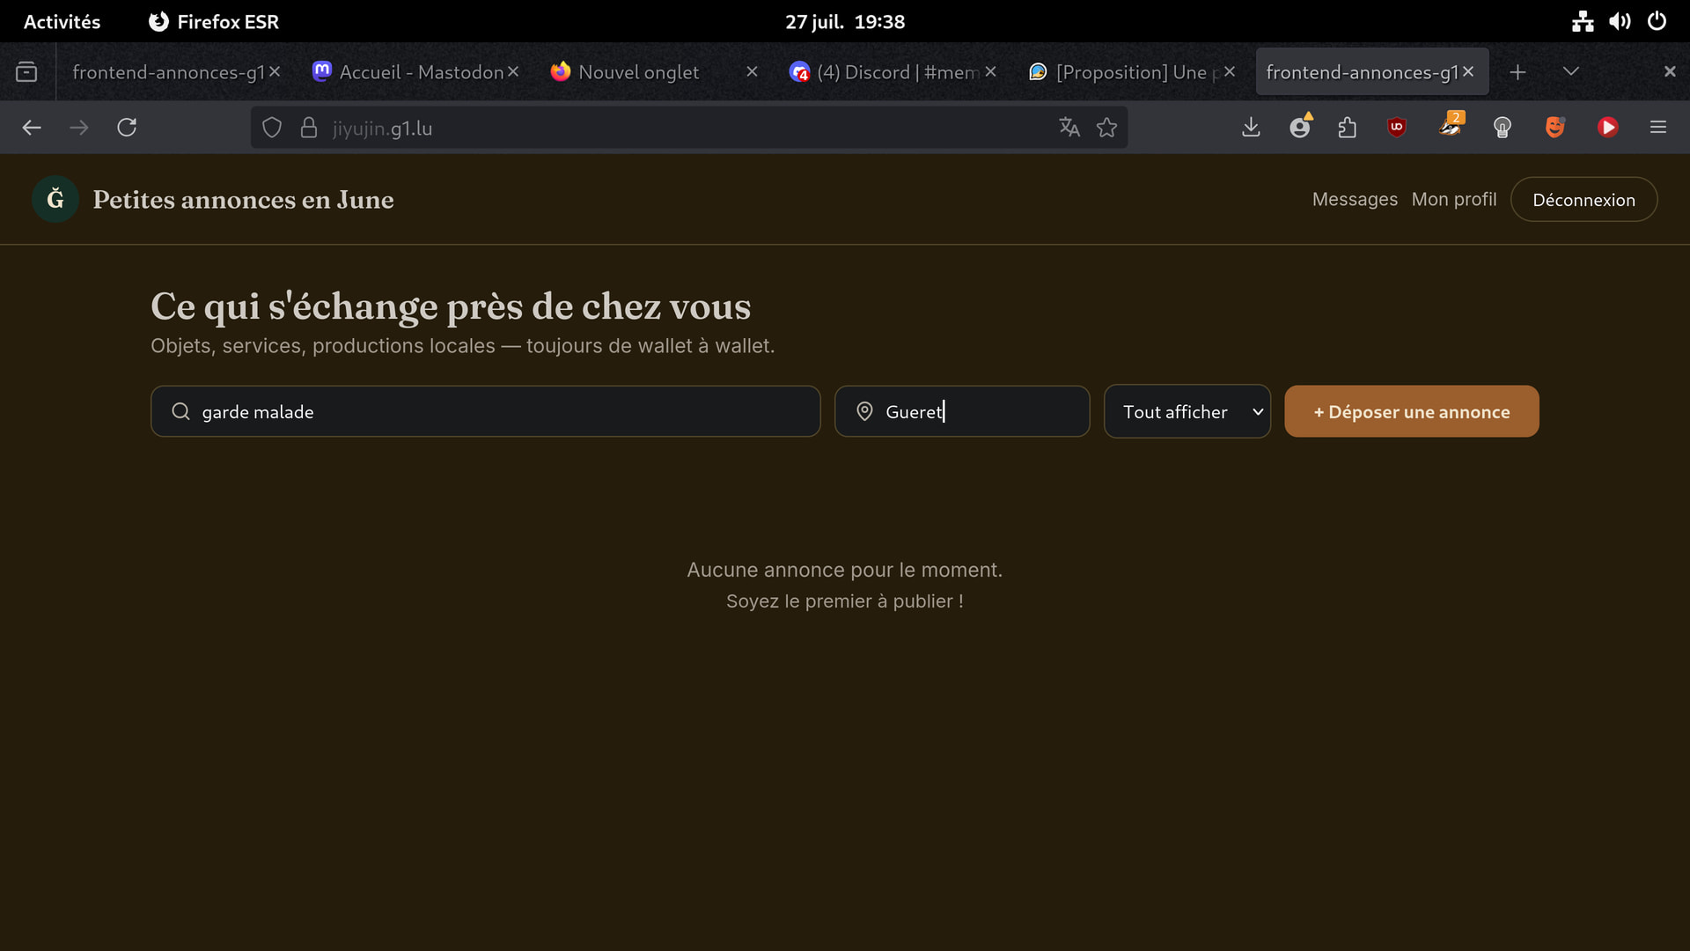Bookmark this page with the star icon

(1107, 128)
